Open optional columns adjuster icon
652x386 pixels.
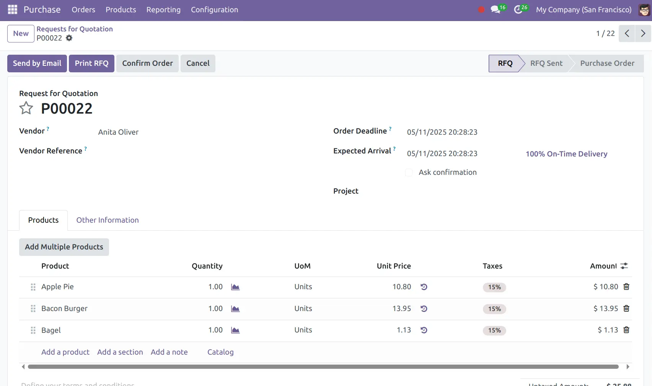tap(624, 266)
